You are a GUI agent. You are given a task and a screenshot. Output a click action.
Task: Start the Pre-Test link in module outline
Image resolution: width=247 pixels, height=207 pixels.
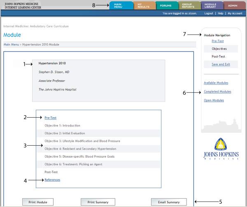[x=50, y=118]
